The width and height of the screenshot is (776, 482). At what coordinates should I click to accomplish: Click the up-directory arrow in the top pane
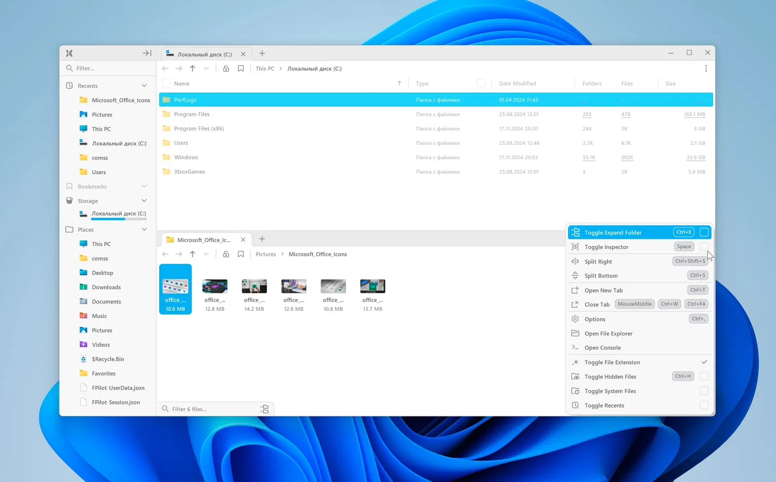tap(192, 68)
